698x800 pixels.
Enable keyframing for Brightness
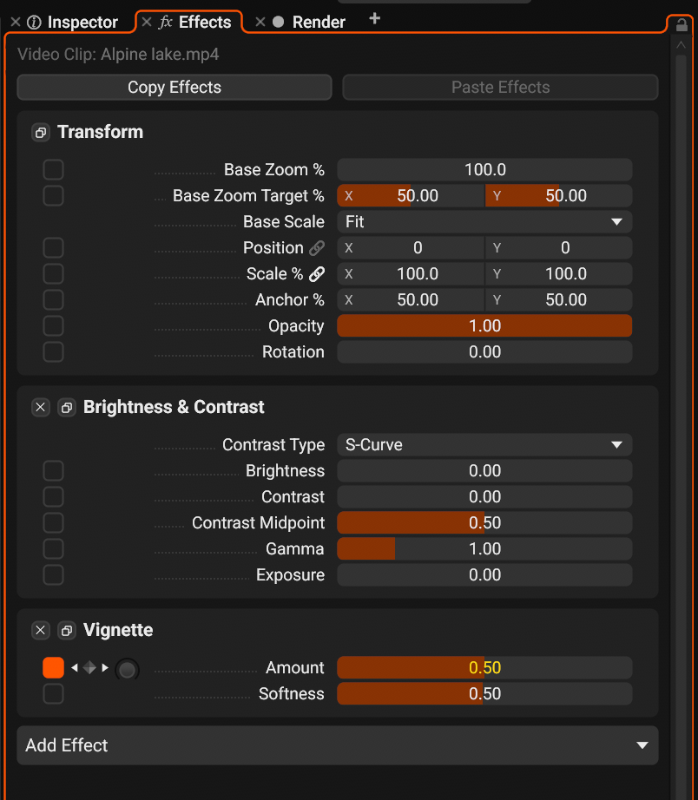[x=53, y=470]
